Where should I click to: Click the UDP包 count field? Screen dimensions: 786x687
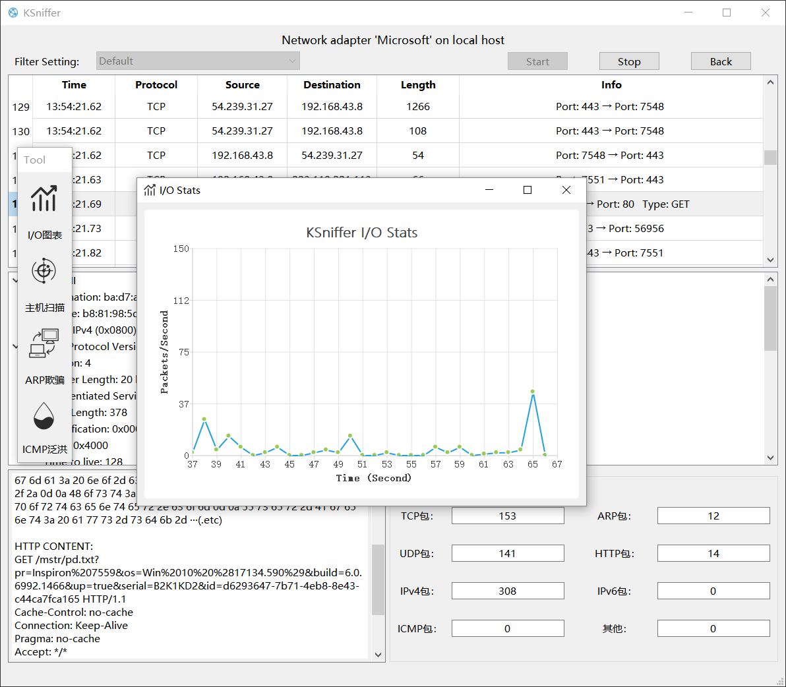point(508,553)
